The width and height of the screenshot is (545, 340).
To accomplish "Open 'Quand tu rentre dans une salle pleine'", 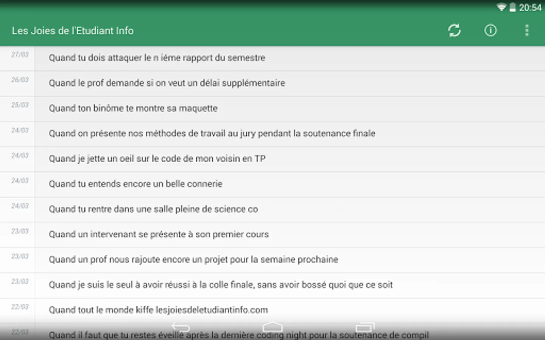I will 272,210.
